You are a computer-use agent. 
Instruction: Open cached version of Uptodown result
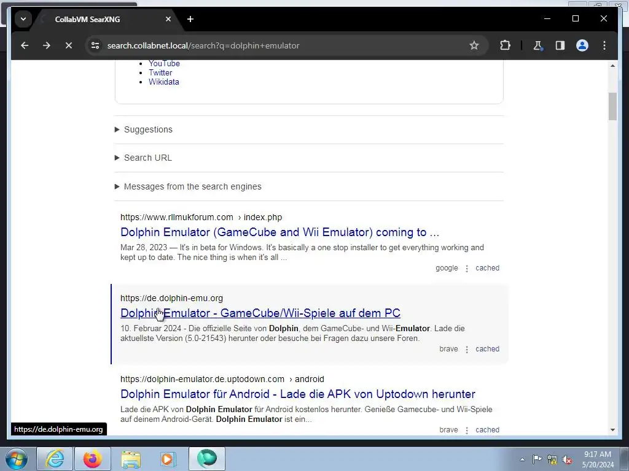tap(487, 430)
